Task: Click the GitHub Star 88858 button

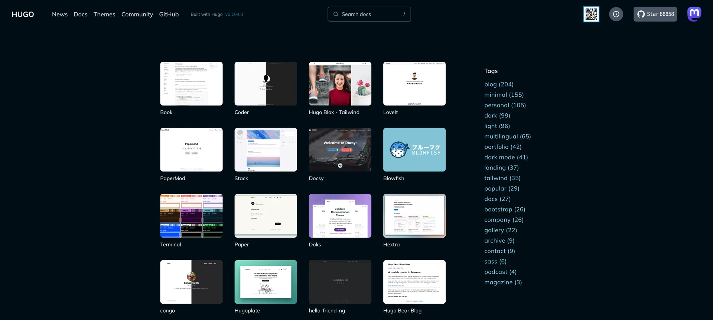Action: tap(655, 14)
